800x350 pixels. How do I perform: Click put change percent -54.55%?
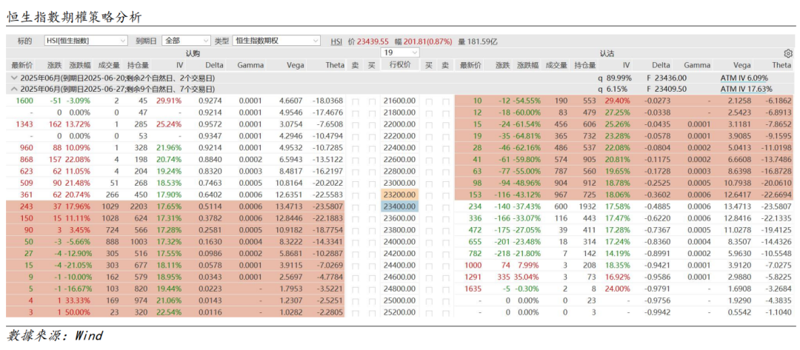point(525,102)
